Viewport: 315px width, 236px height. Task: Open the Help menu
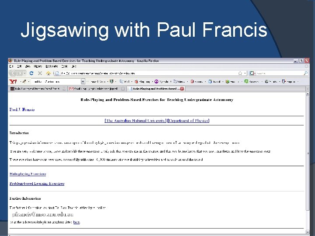coord(74,66)
